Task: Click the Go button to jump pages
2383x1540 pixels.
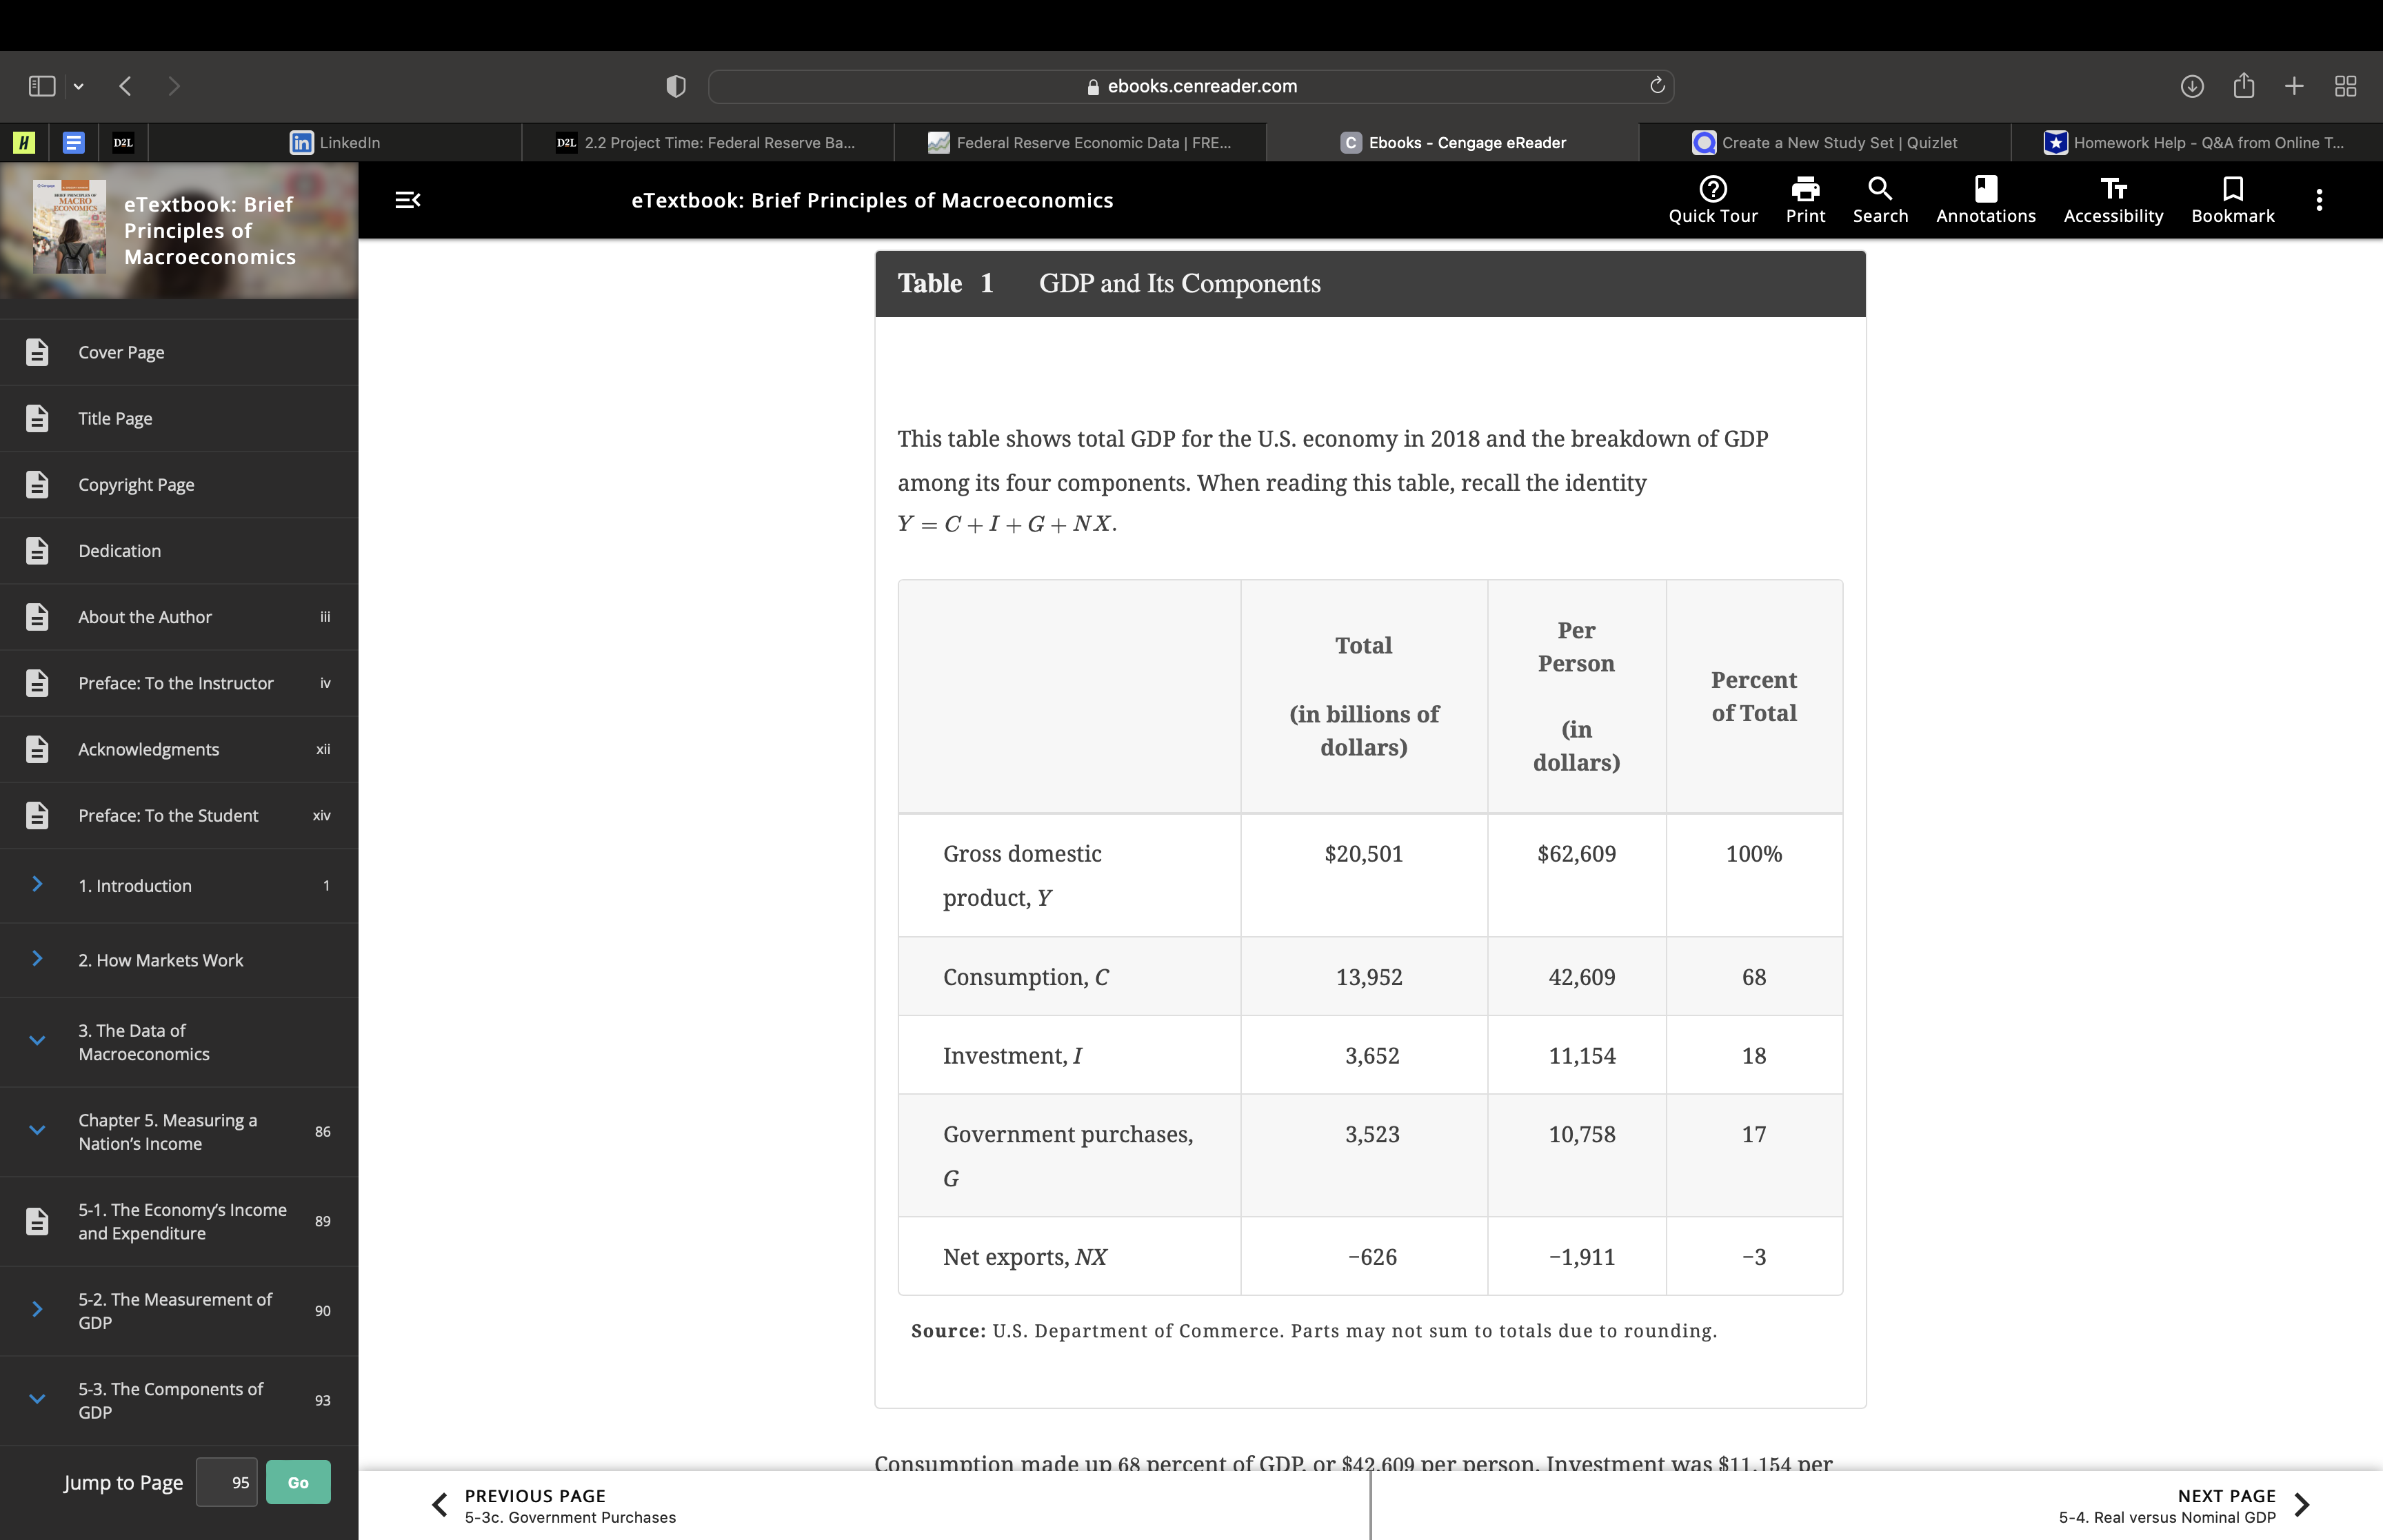Action: 297,1482
